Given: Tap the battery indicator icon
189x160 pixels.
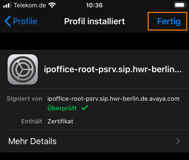Looking at the screenshot, I should 180,5.
